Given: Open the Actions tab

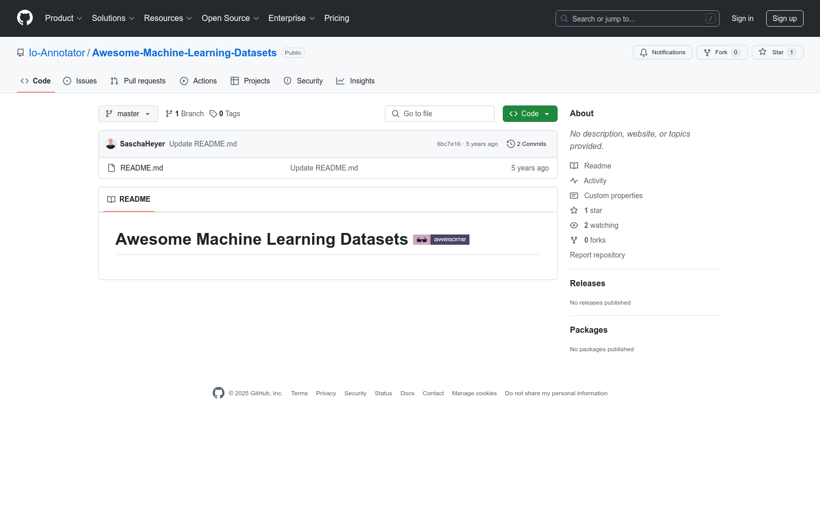Looking at the screenshot, I should pyautogui.click(x=198, y=81).
